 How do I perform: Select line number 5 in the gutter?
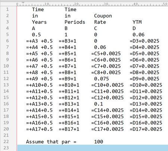(7, 34)
